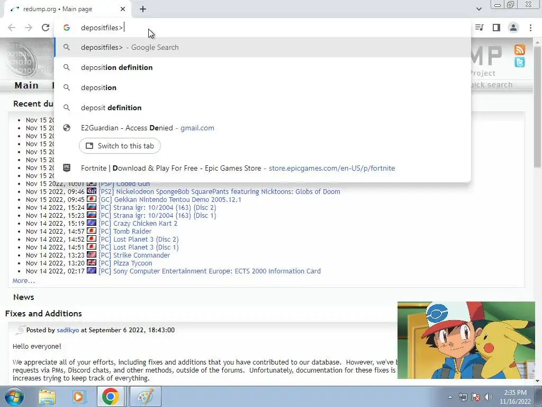Screen dimensions: 542x407
Task: Open SpongeBob Globs of Doom entry
Action: 219,191
